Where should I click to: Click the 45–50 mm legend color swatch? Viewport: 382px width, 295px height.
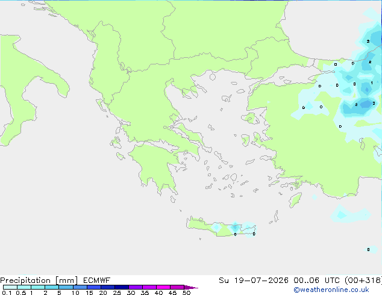pos(177,287)
